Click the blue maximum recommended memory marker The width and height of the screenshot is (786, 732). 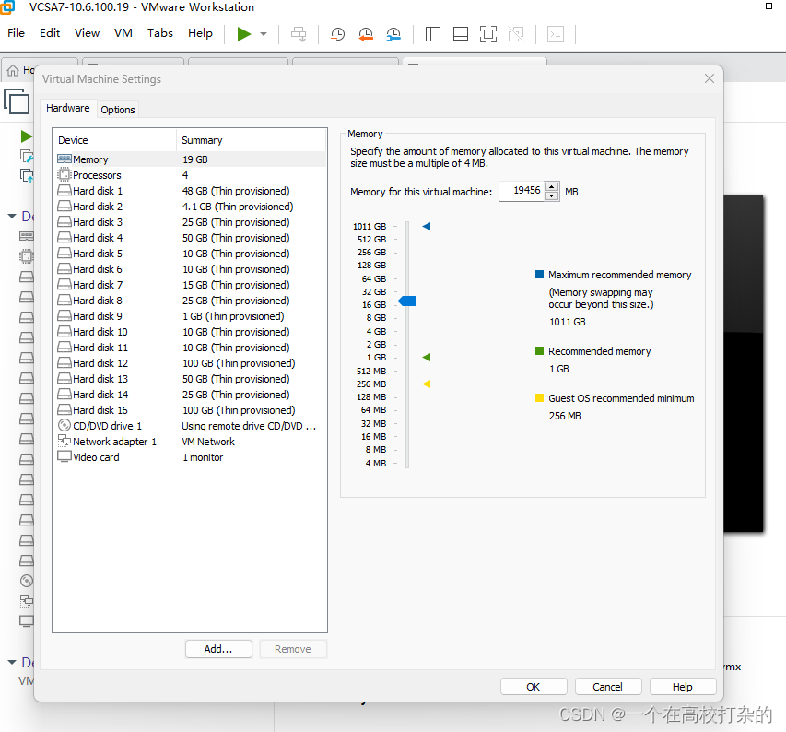point(426,226)
